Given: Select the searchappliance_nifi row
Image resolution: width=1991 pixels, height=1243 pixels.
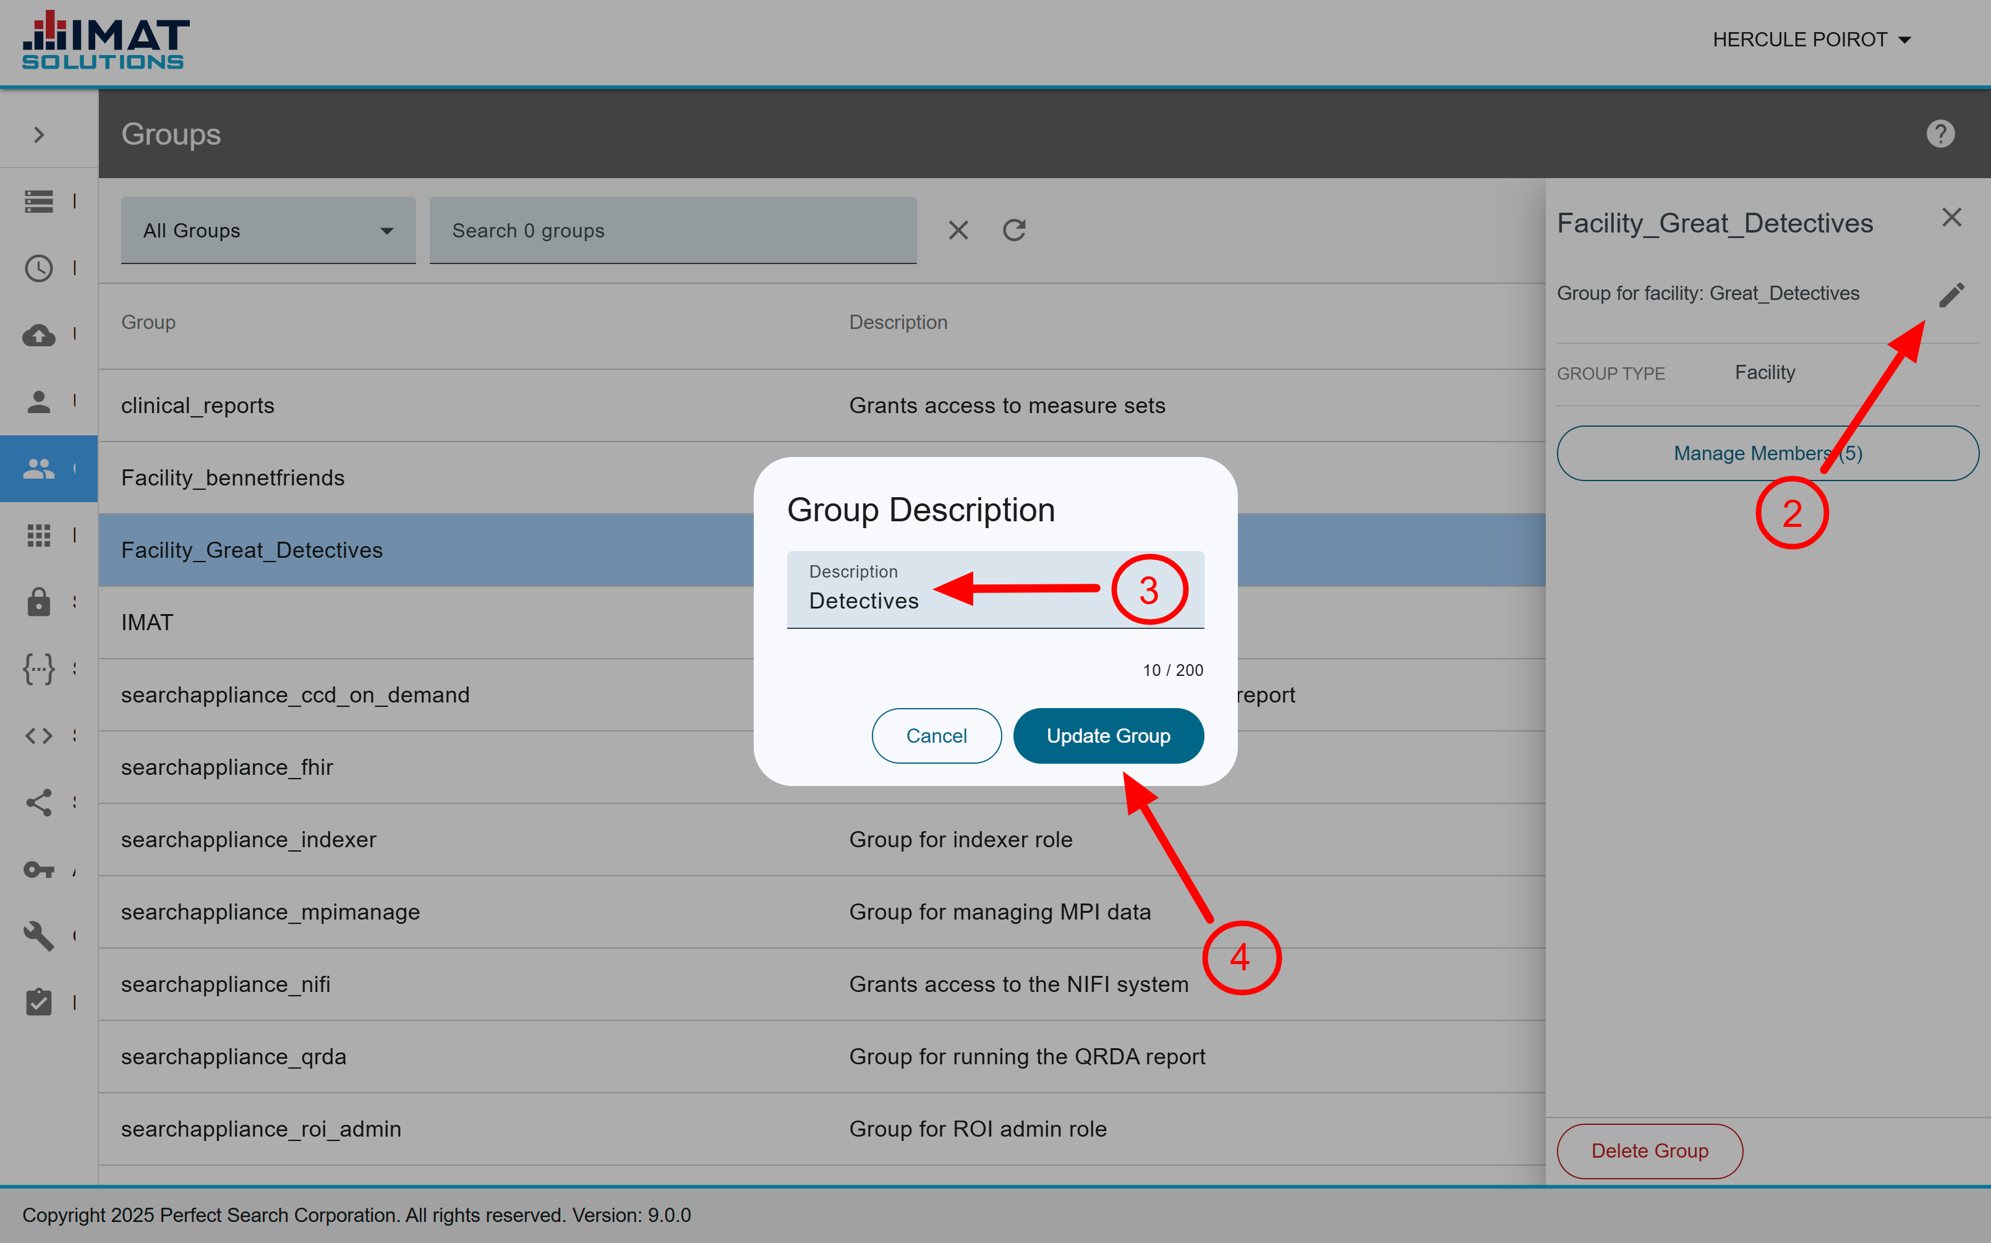Looking at the screenshot, I should pyautogui.click(x=822, y=984).
